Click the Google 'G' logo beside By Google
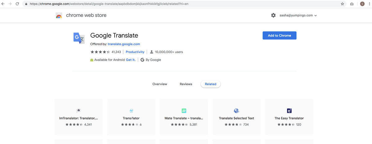 142,60
